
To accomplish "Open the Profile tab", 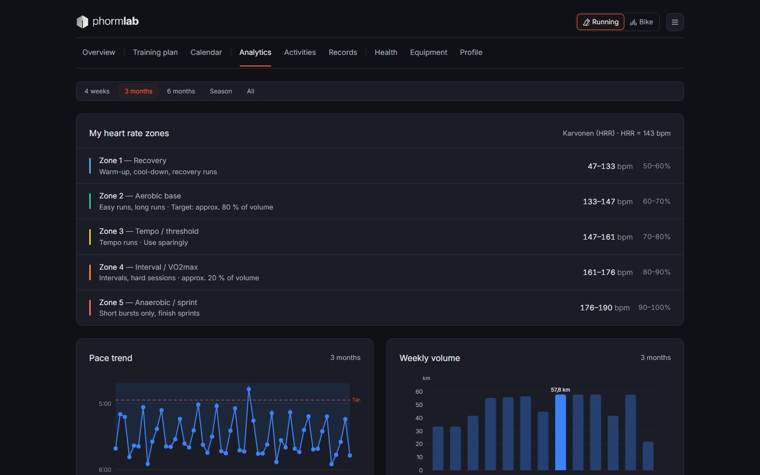I will click(471, 52).
